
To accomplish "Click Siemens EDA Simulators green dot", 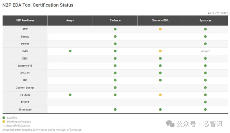I will 160,109.
